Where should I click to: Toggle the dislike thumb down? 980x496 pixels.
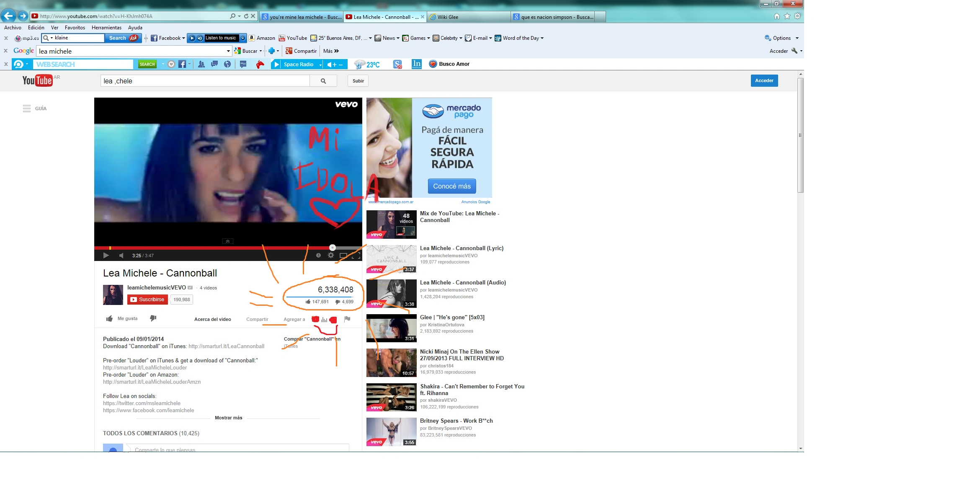click(x=153, y=318)
